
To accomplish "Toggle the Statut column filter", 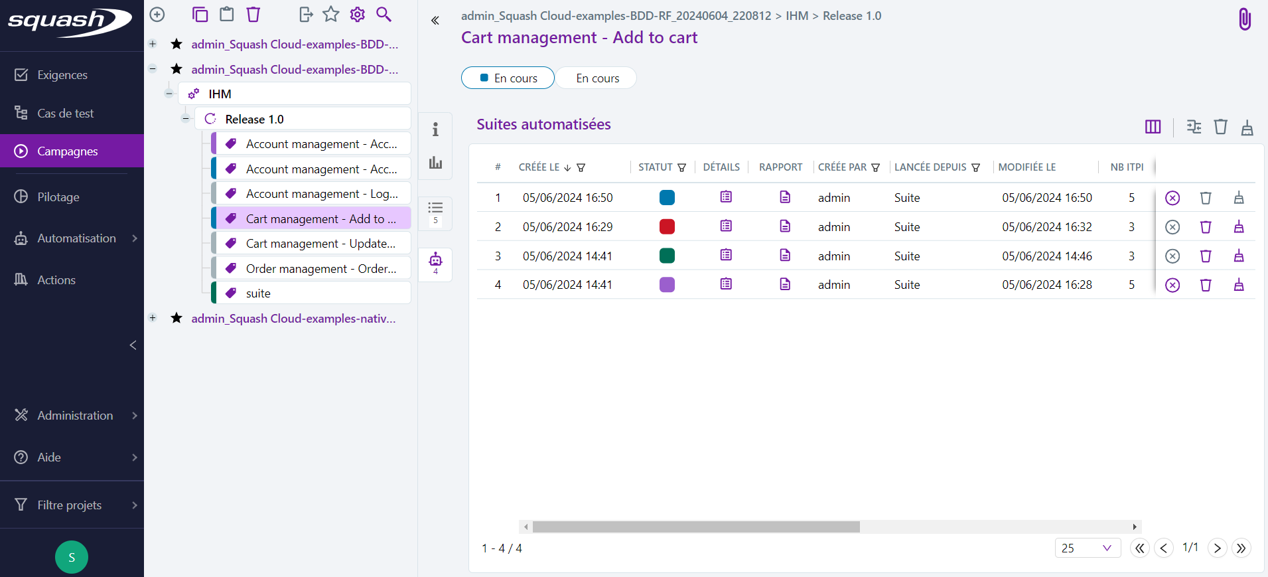I will point(681,168).
